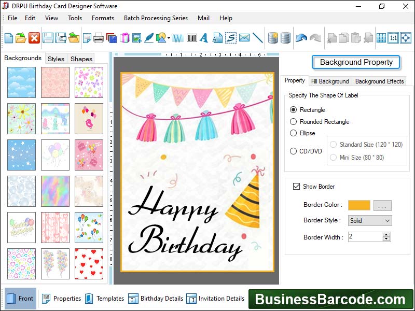Select the line drawing tool

click(257, 37)
